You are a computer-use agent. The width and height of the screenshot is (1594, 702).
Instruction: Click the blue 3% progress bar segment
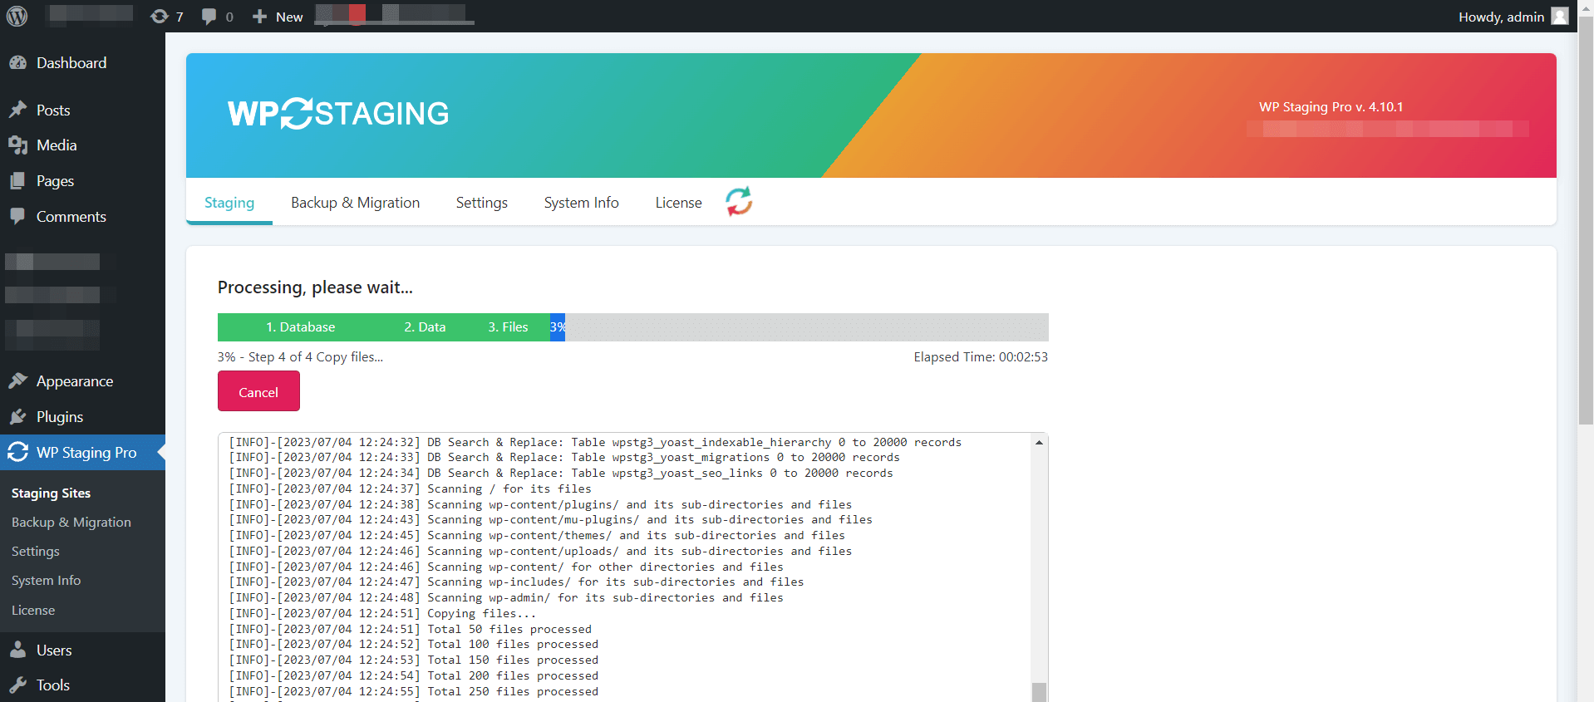coord(557,327)
